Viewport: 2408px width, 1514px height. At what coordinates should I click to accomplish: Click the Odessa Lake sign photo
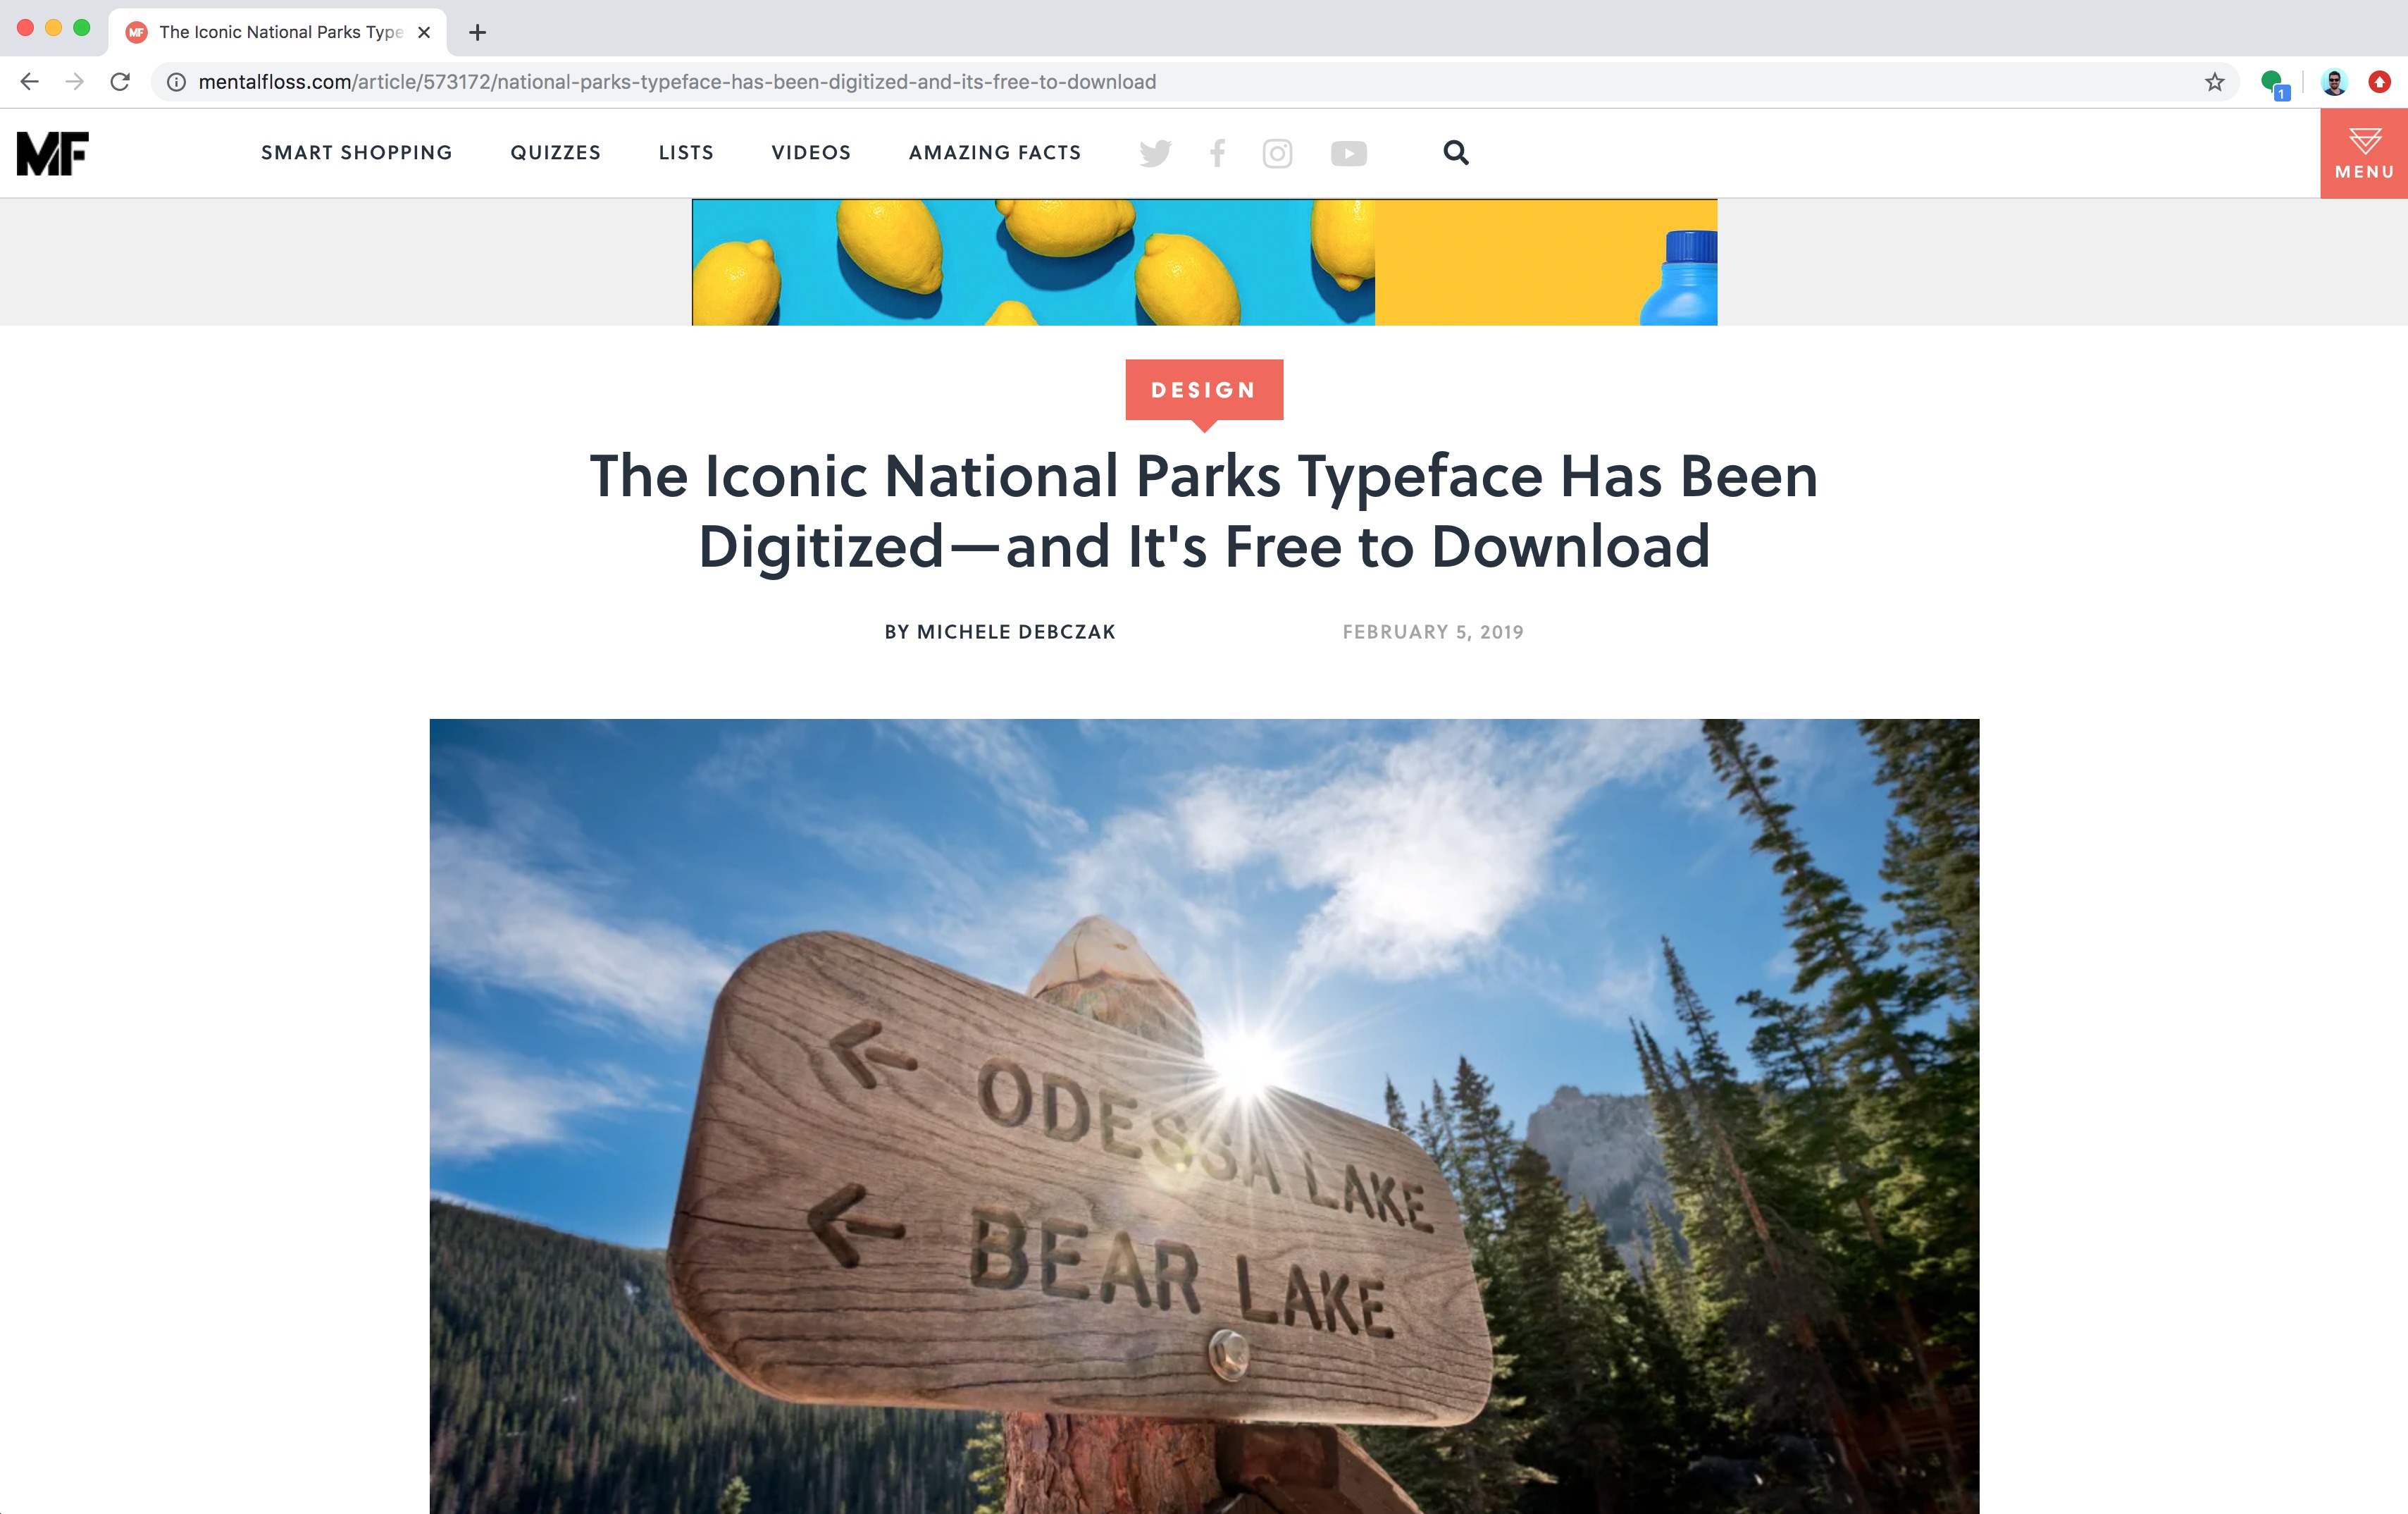[x=1204, y=1116]
